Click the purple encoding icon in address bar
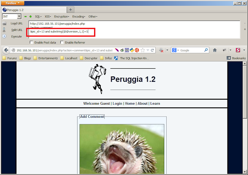Viewport: 248px width, 175px height. pyautogui.click(x=127, y=50)
